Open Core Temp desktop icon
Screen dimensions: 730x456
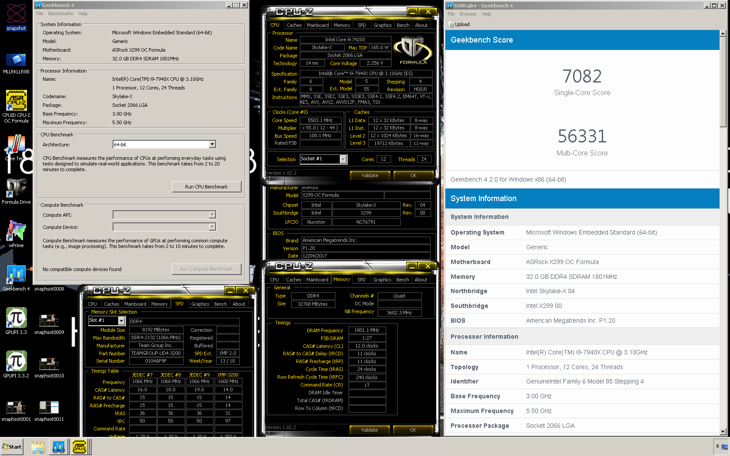coord(16,148)
